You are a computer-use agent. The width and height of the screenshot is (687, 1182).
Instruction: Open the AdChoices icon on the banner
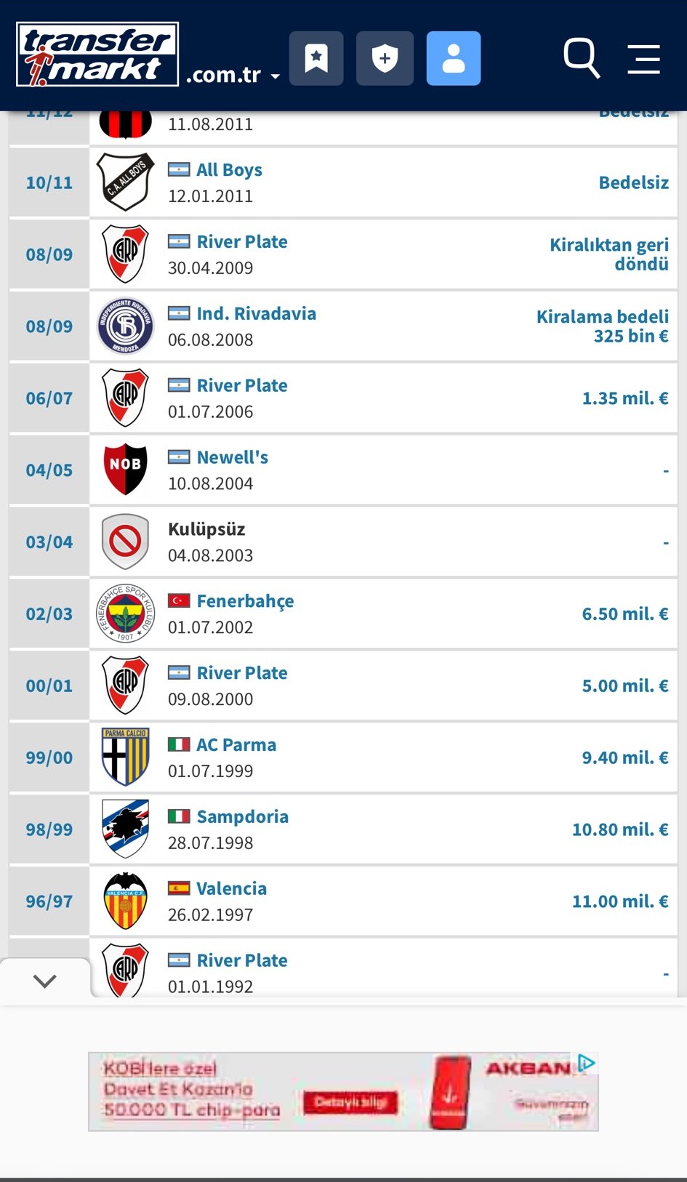click(x=587, y=1064)
